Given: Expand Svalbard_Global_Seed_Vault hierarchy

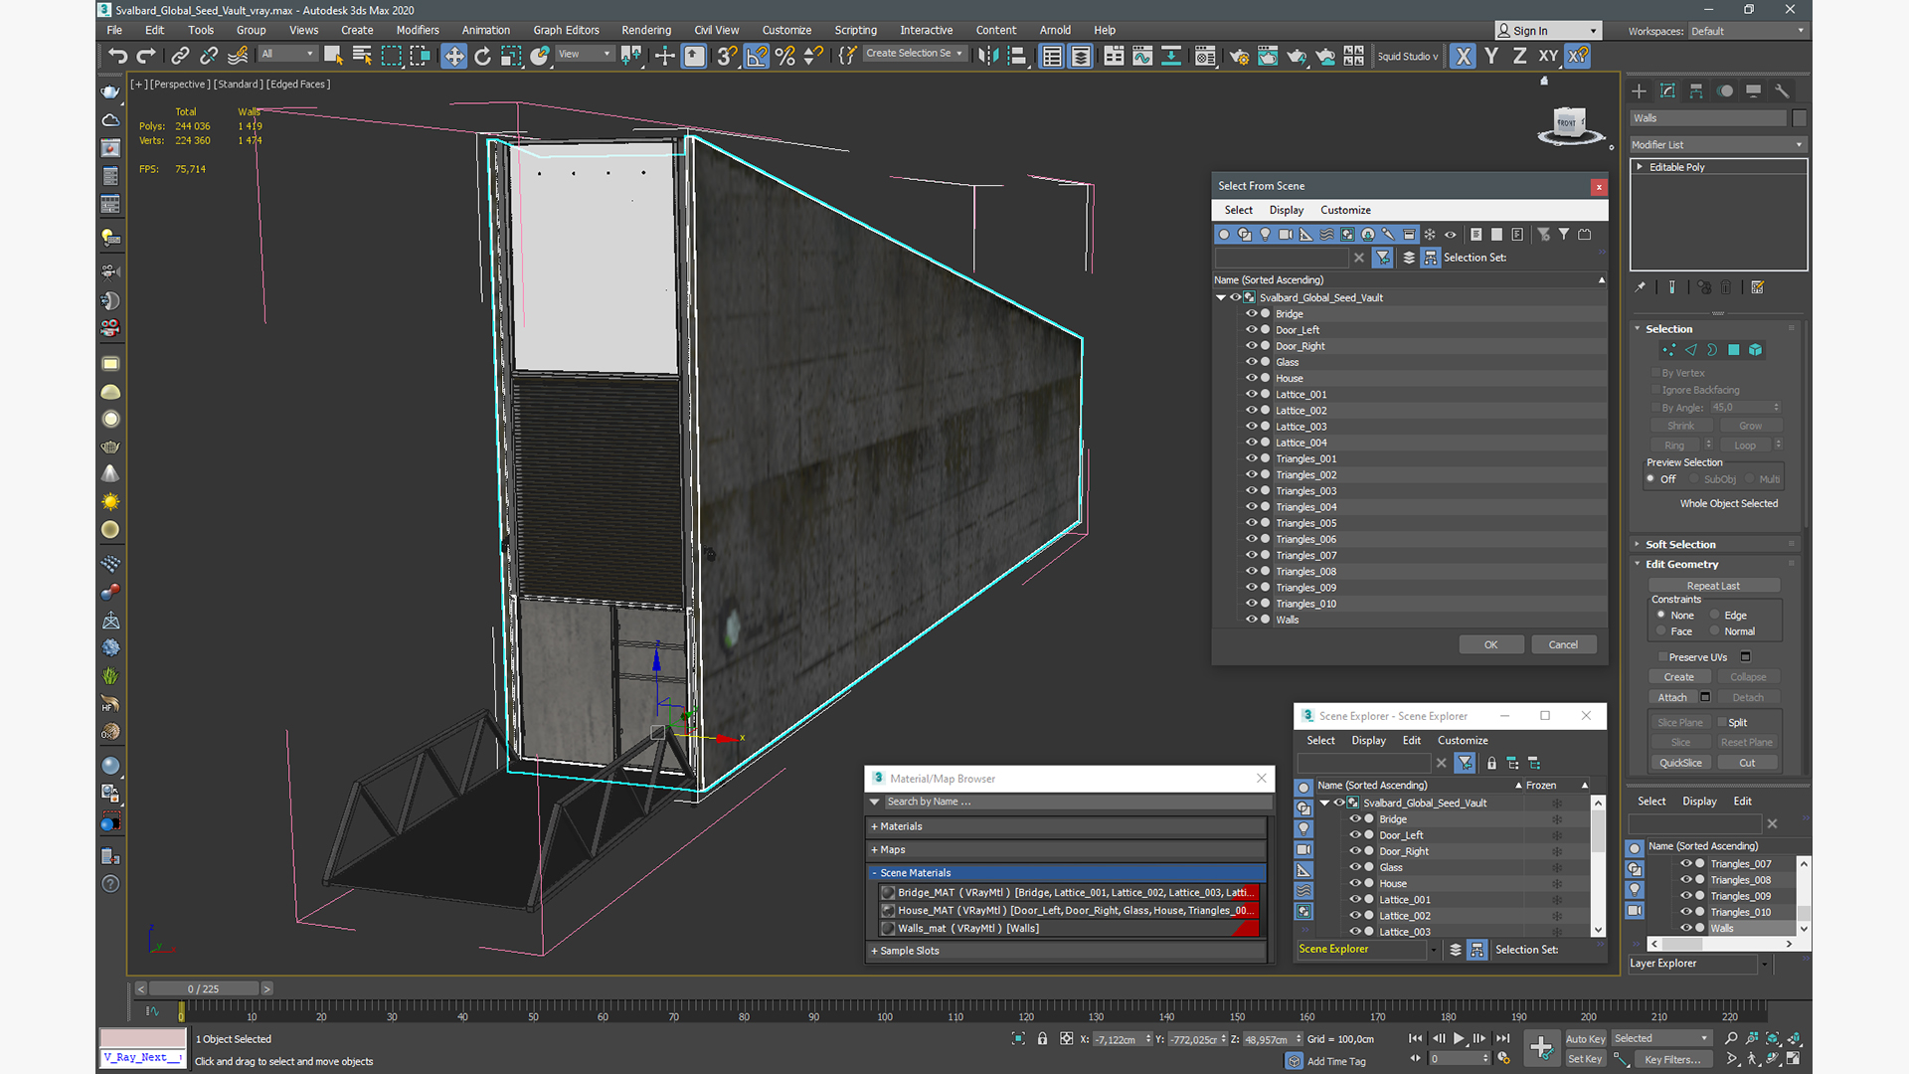Looking at the screenshot, I should [1217, 296].
